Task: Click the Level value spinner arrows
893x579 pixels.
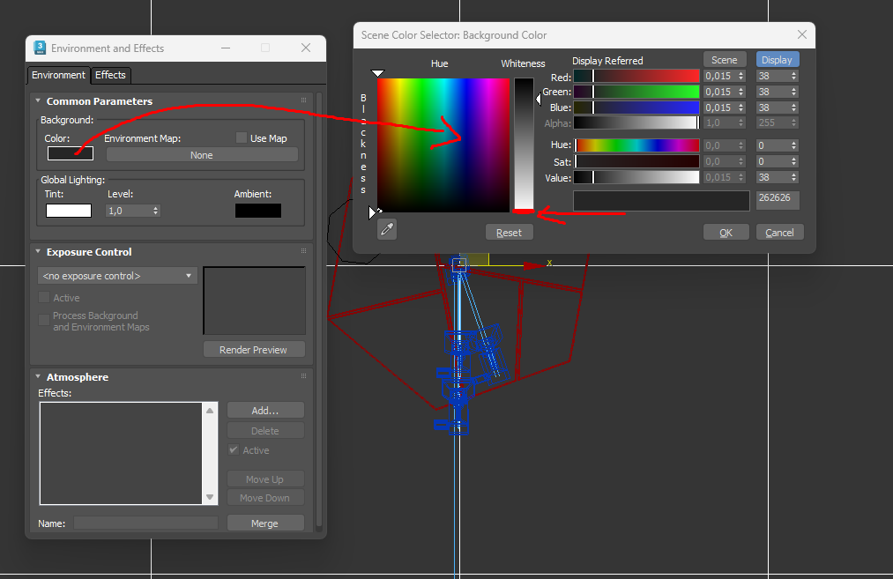Action: 155,211
